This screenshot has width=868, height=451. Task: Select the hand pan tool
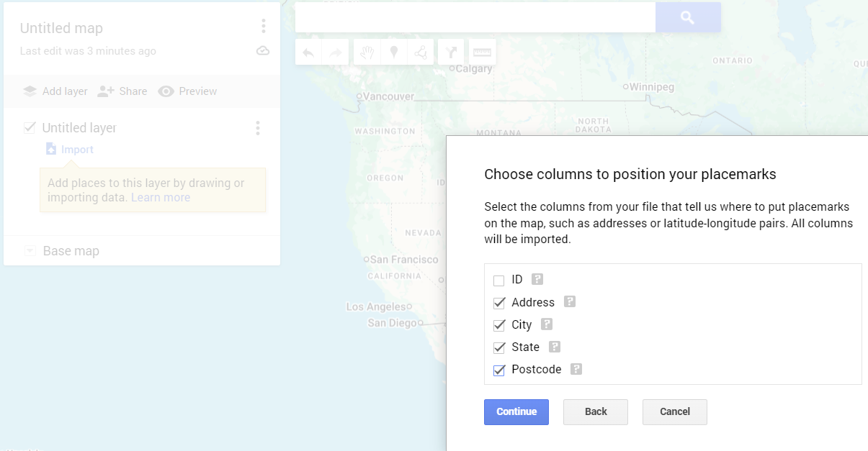[367, 53]
